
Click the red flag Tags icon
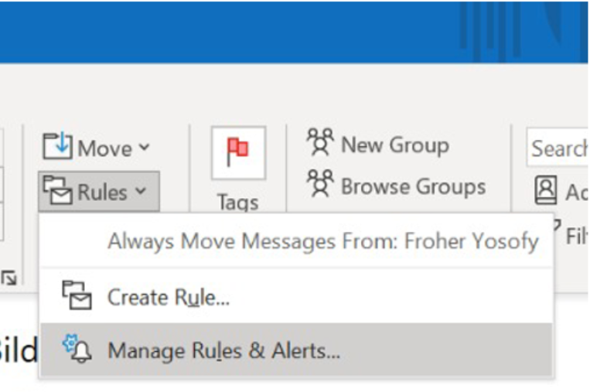click(237, 152)
